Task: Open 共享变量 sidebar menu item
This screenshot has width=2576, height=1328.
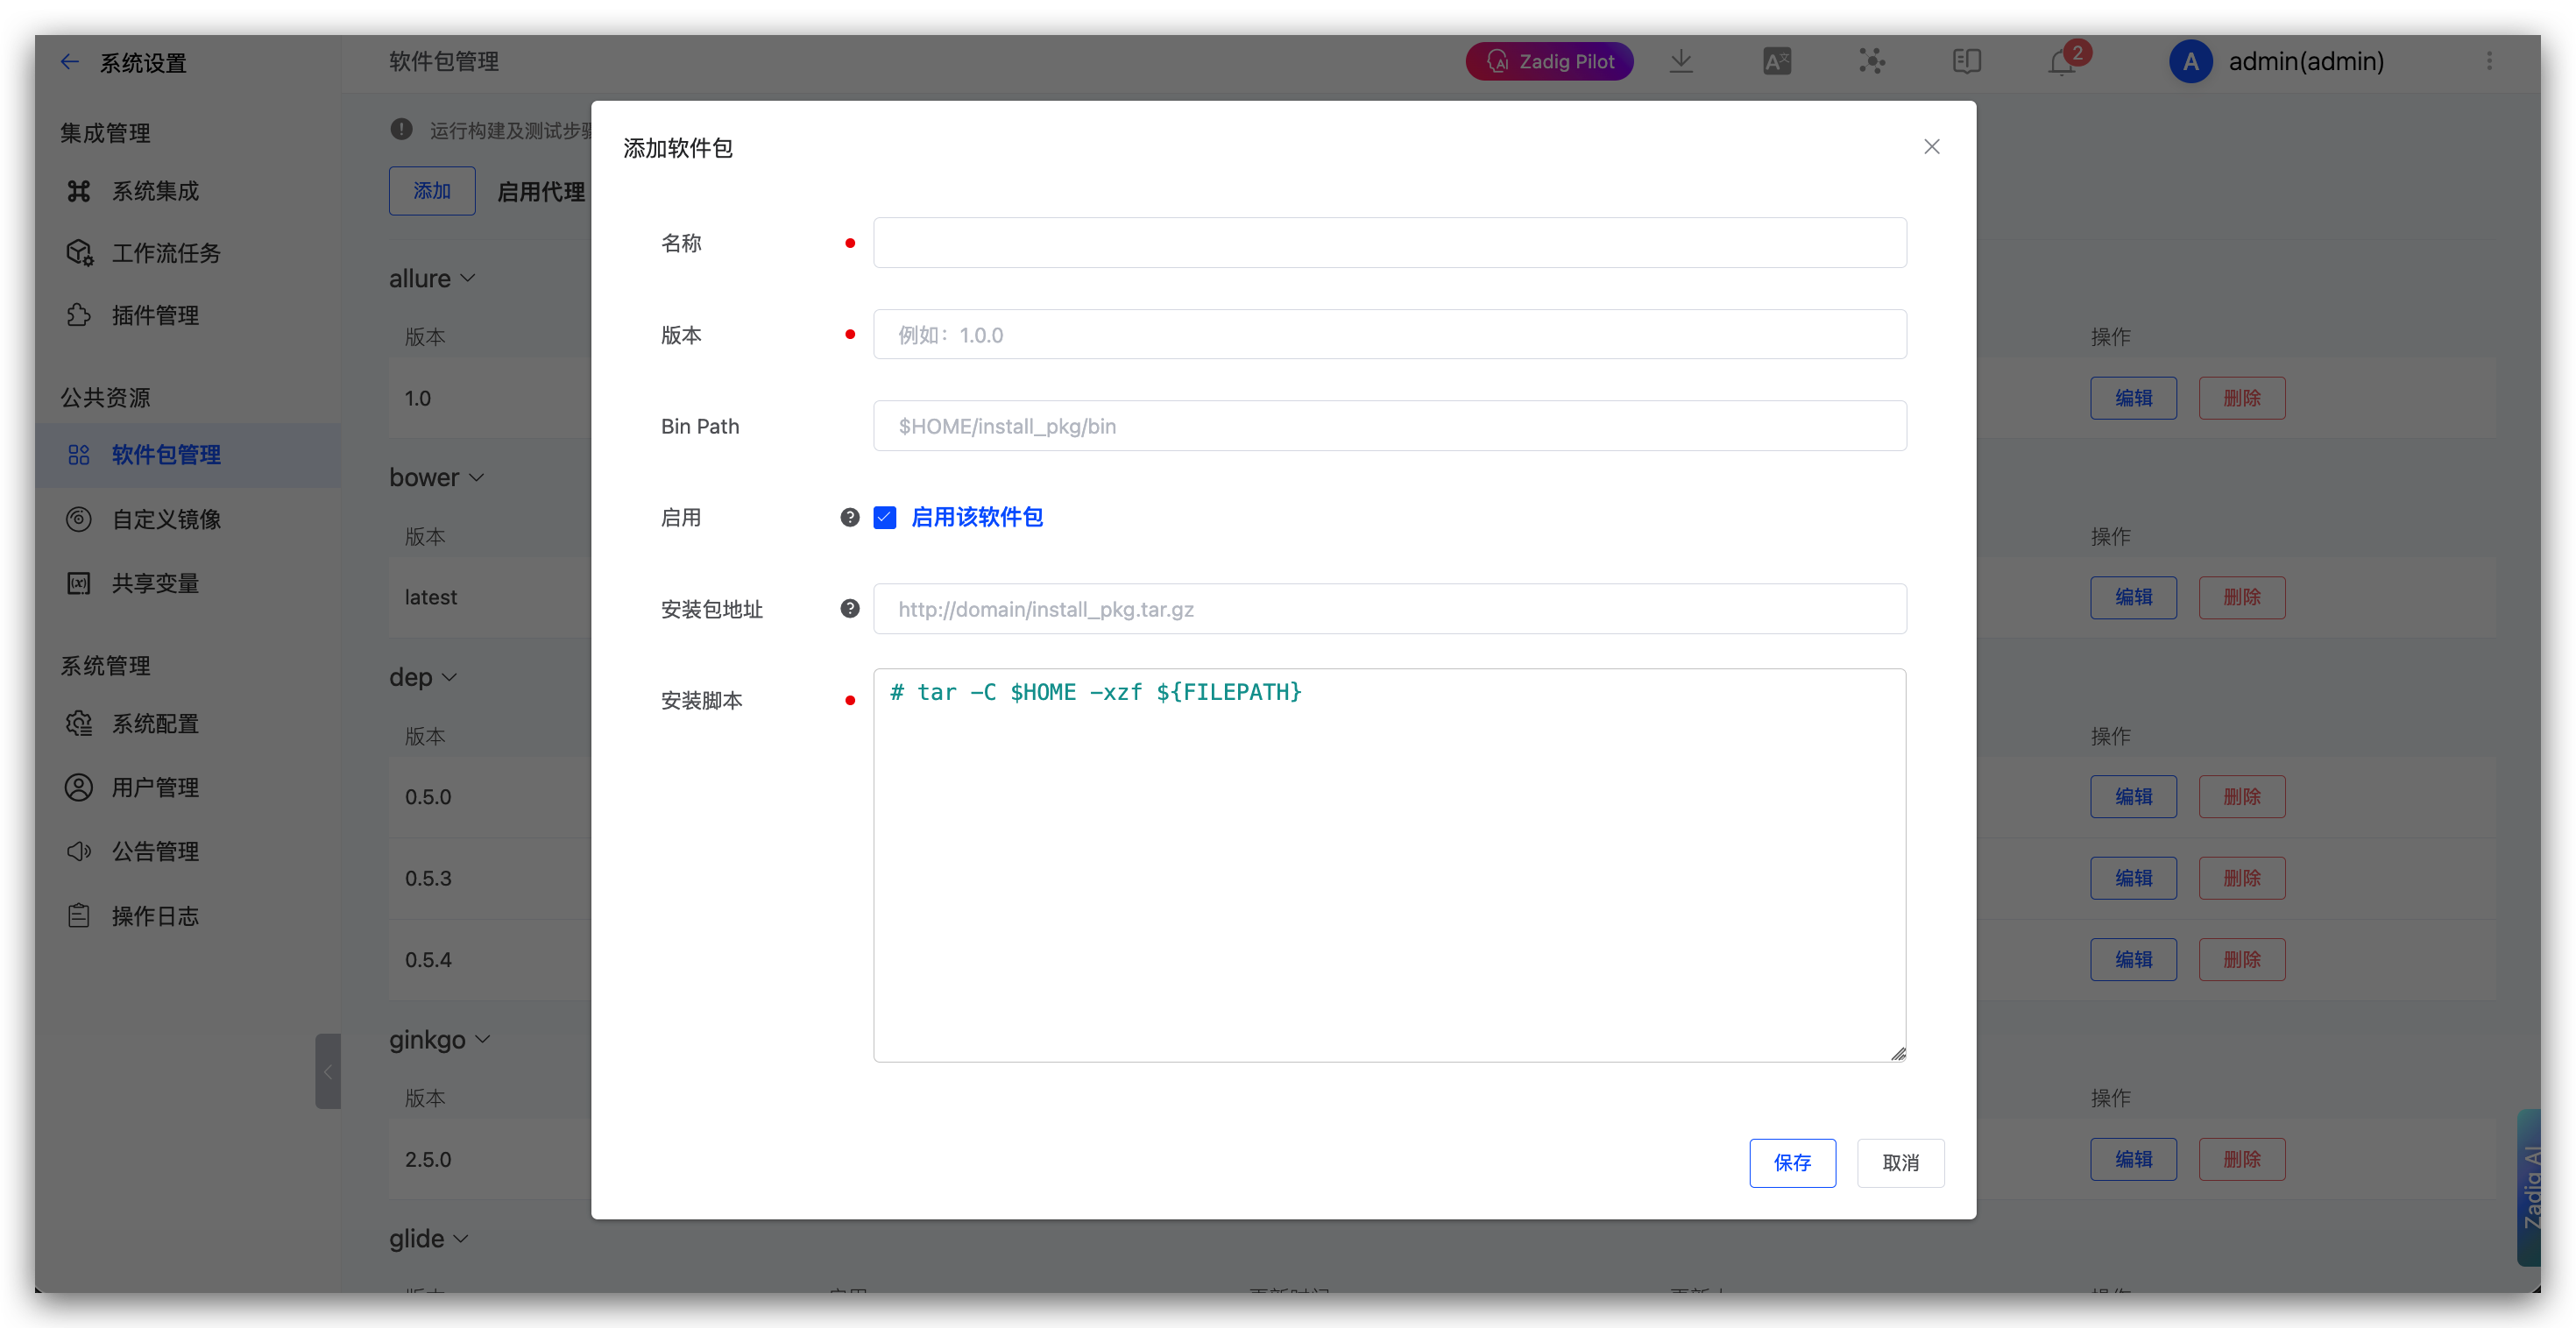Action: (x=155, y=583)
